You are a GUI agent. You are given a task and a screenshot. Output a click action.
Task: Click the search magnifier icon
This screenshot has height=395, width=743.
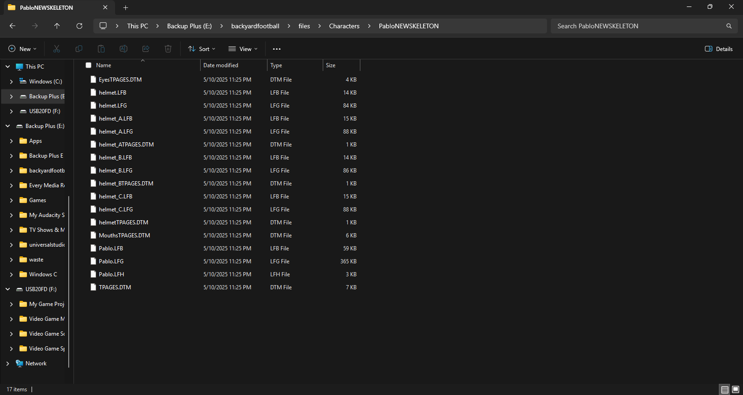[x=729, y=26]
